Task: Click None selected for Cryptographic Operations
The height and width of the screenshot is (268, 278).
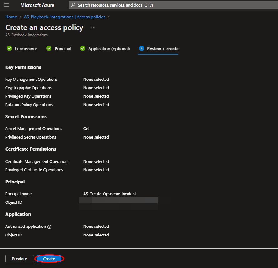Action: [x=96, y=88]
